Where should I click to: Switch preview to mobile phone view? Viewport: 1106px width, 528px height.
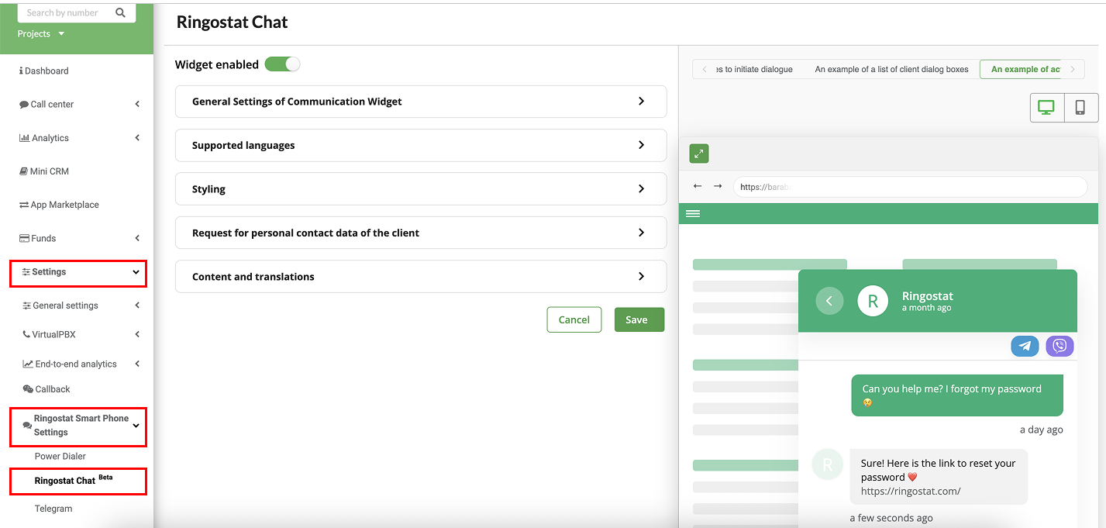pos(1080,108)
